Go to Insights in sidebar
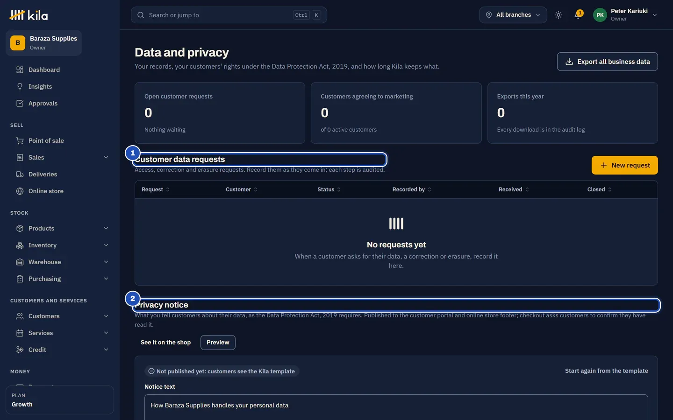 [60, 86]
